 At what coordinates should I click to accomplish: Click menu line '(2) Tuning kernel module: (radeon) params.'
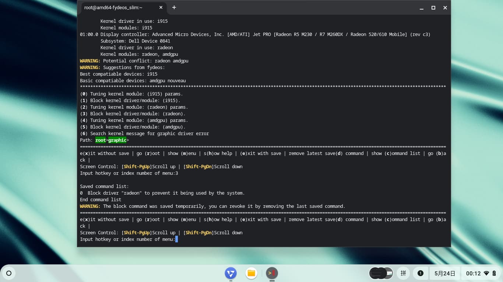pyautogui.click(x=134, y=107)
